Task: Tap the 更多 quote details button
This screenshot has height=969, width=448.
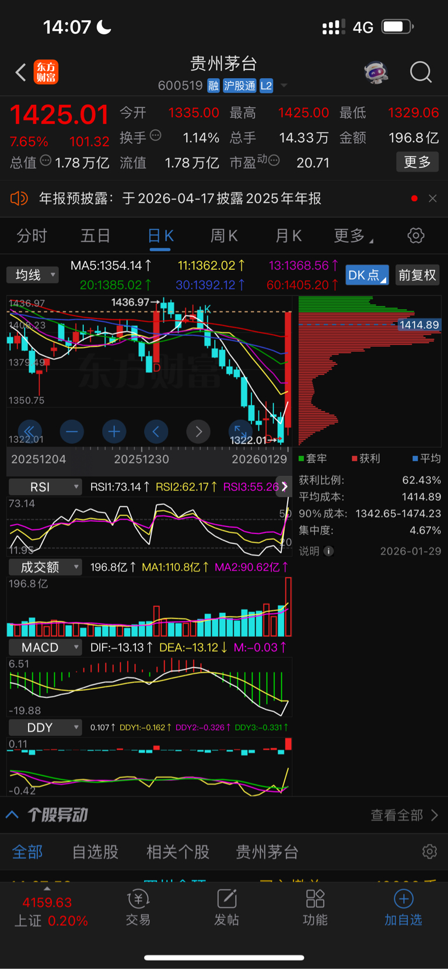Action: (x=417, y=162)
